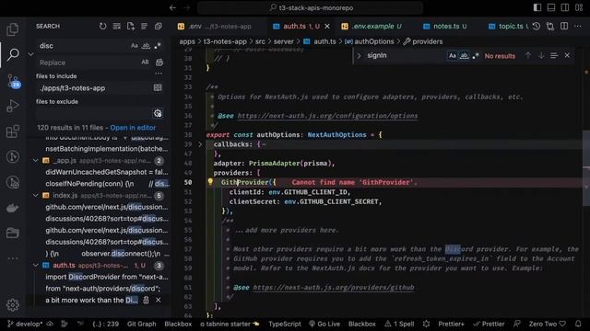The height and width of the screenshot is (331, 590).
Task: Collapse the replace toggle chevron in search panel
Action: pos(30,54)
